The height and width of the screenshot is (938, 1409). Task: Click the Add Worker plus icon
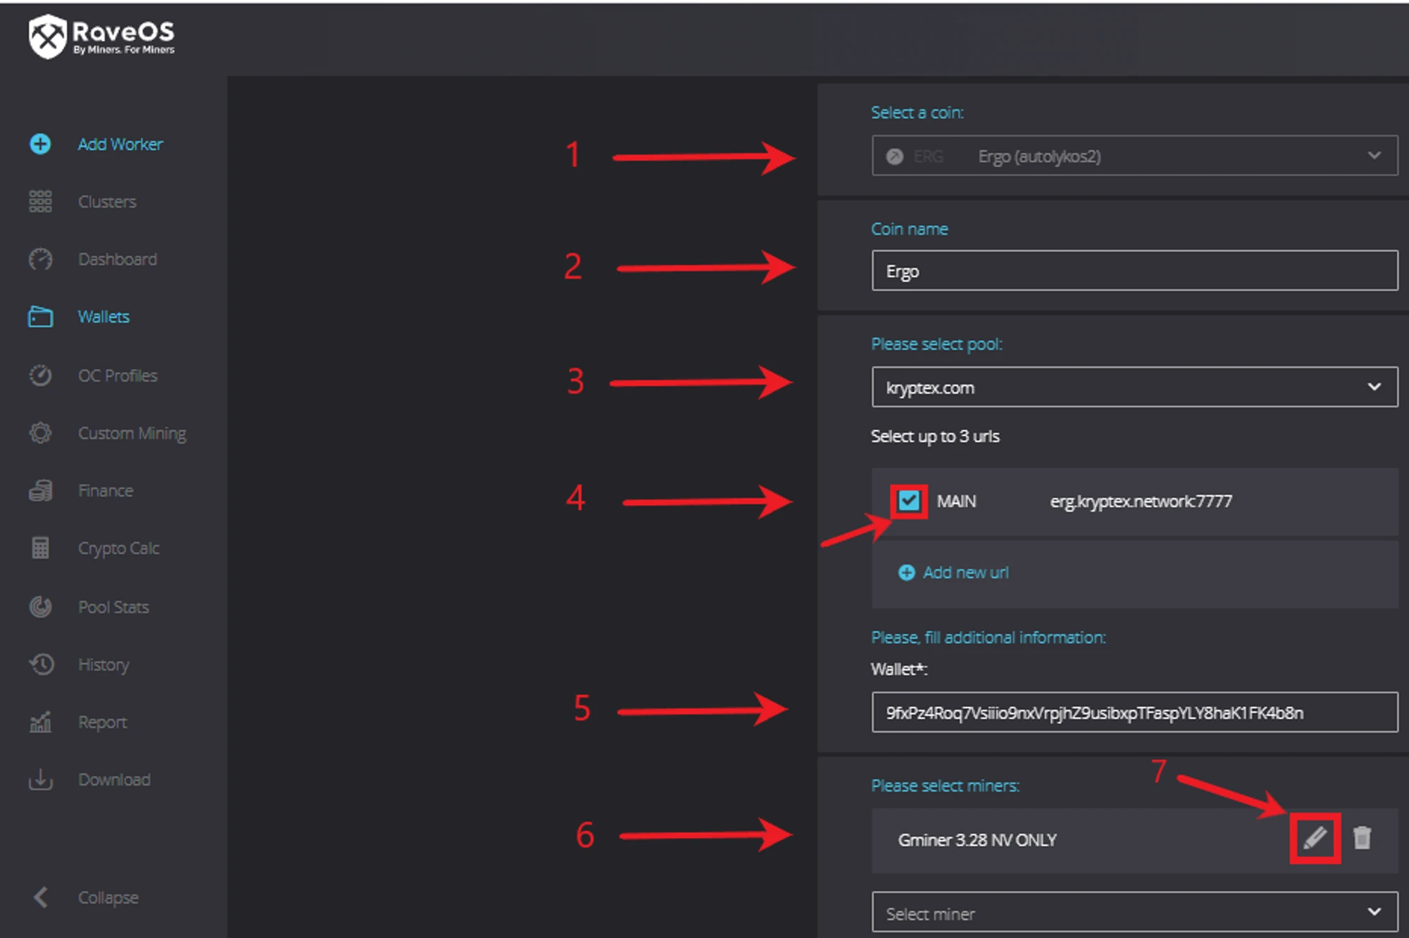point(40,144)
